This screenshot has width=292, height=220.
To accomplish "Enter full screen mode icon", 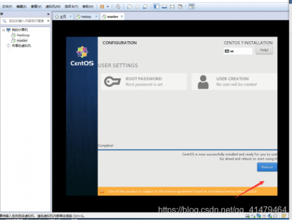I will coord(172,7).
